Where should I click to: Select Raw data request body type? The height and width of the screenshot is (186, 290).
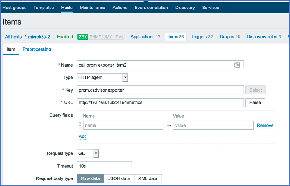coord(90,178)
